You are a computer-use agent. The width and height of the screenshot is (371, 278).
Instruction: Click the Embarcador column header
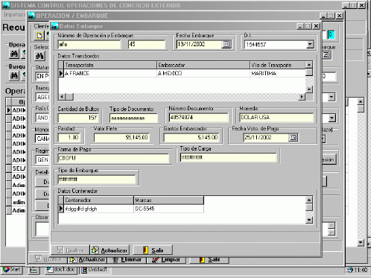pos(203,65)
